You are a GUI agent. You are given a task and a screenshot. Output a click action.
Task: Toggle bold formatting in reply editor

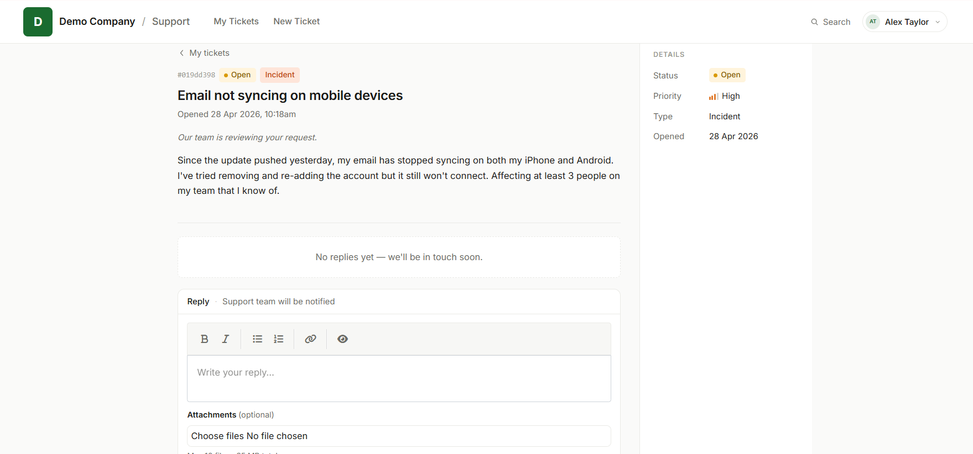(204, 339)
